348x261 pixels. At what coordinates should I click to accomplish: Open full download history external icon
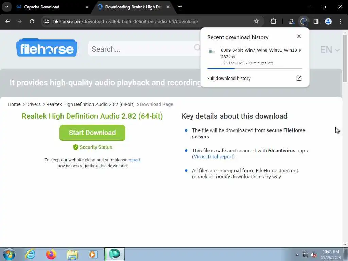tap(299, 78)
